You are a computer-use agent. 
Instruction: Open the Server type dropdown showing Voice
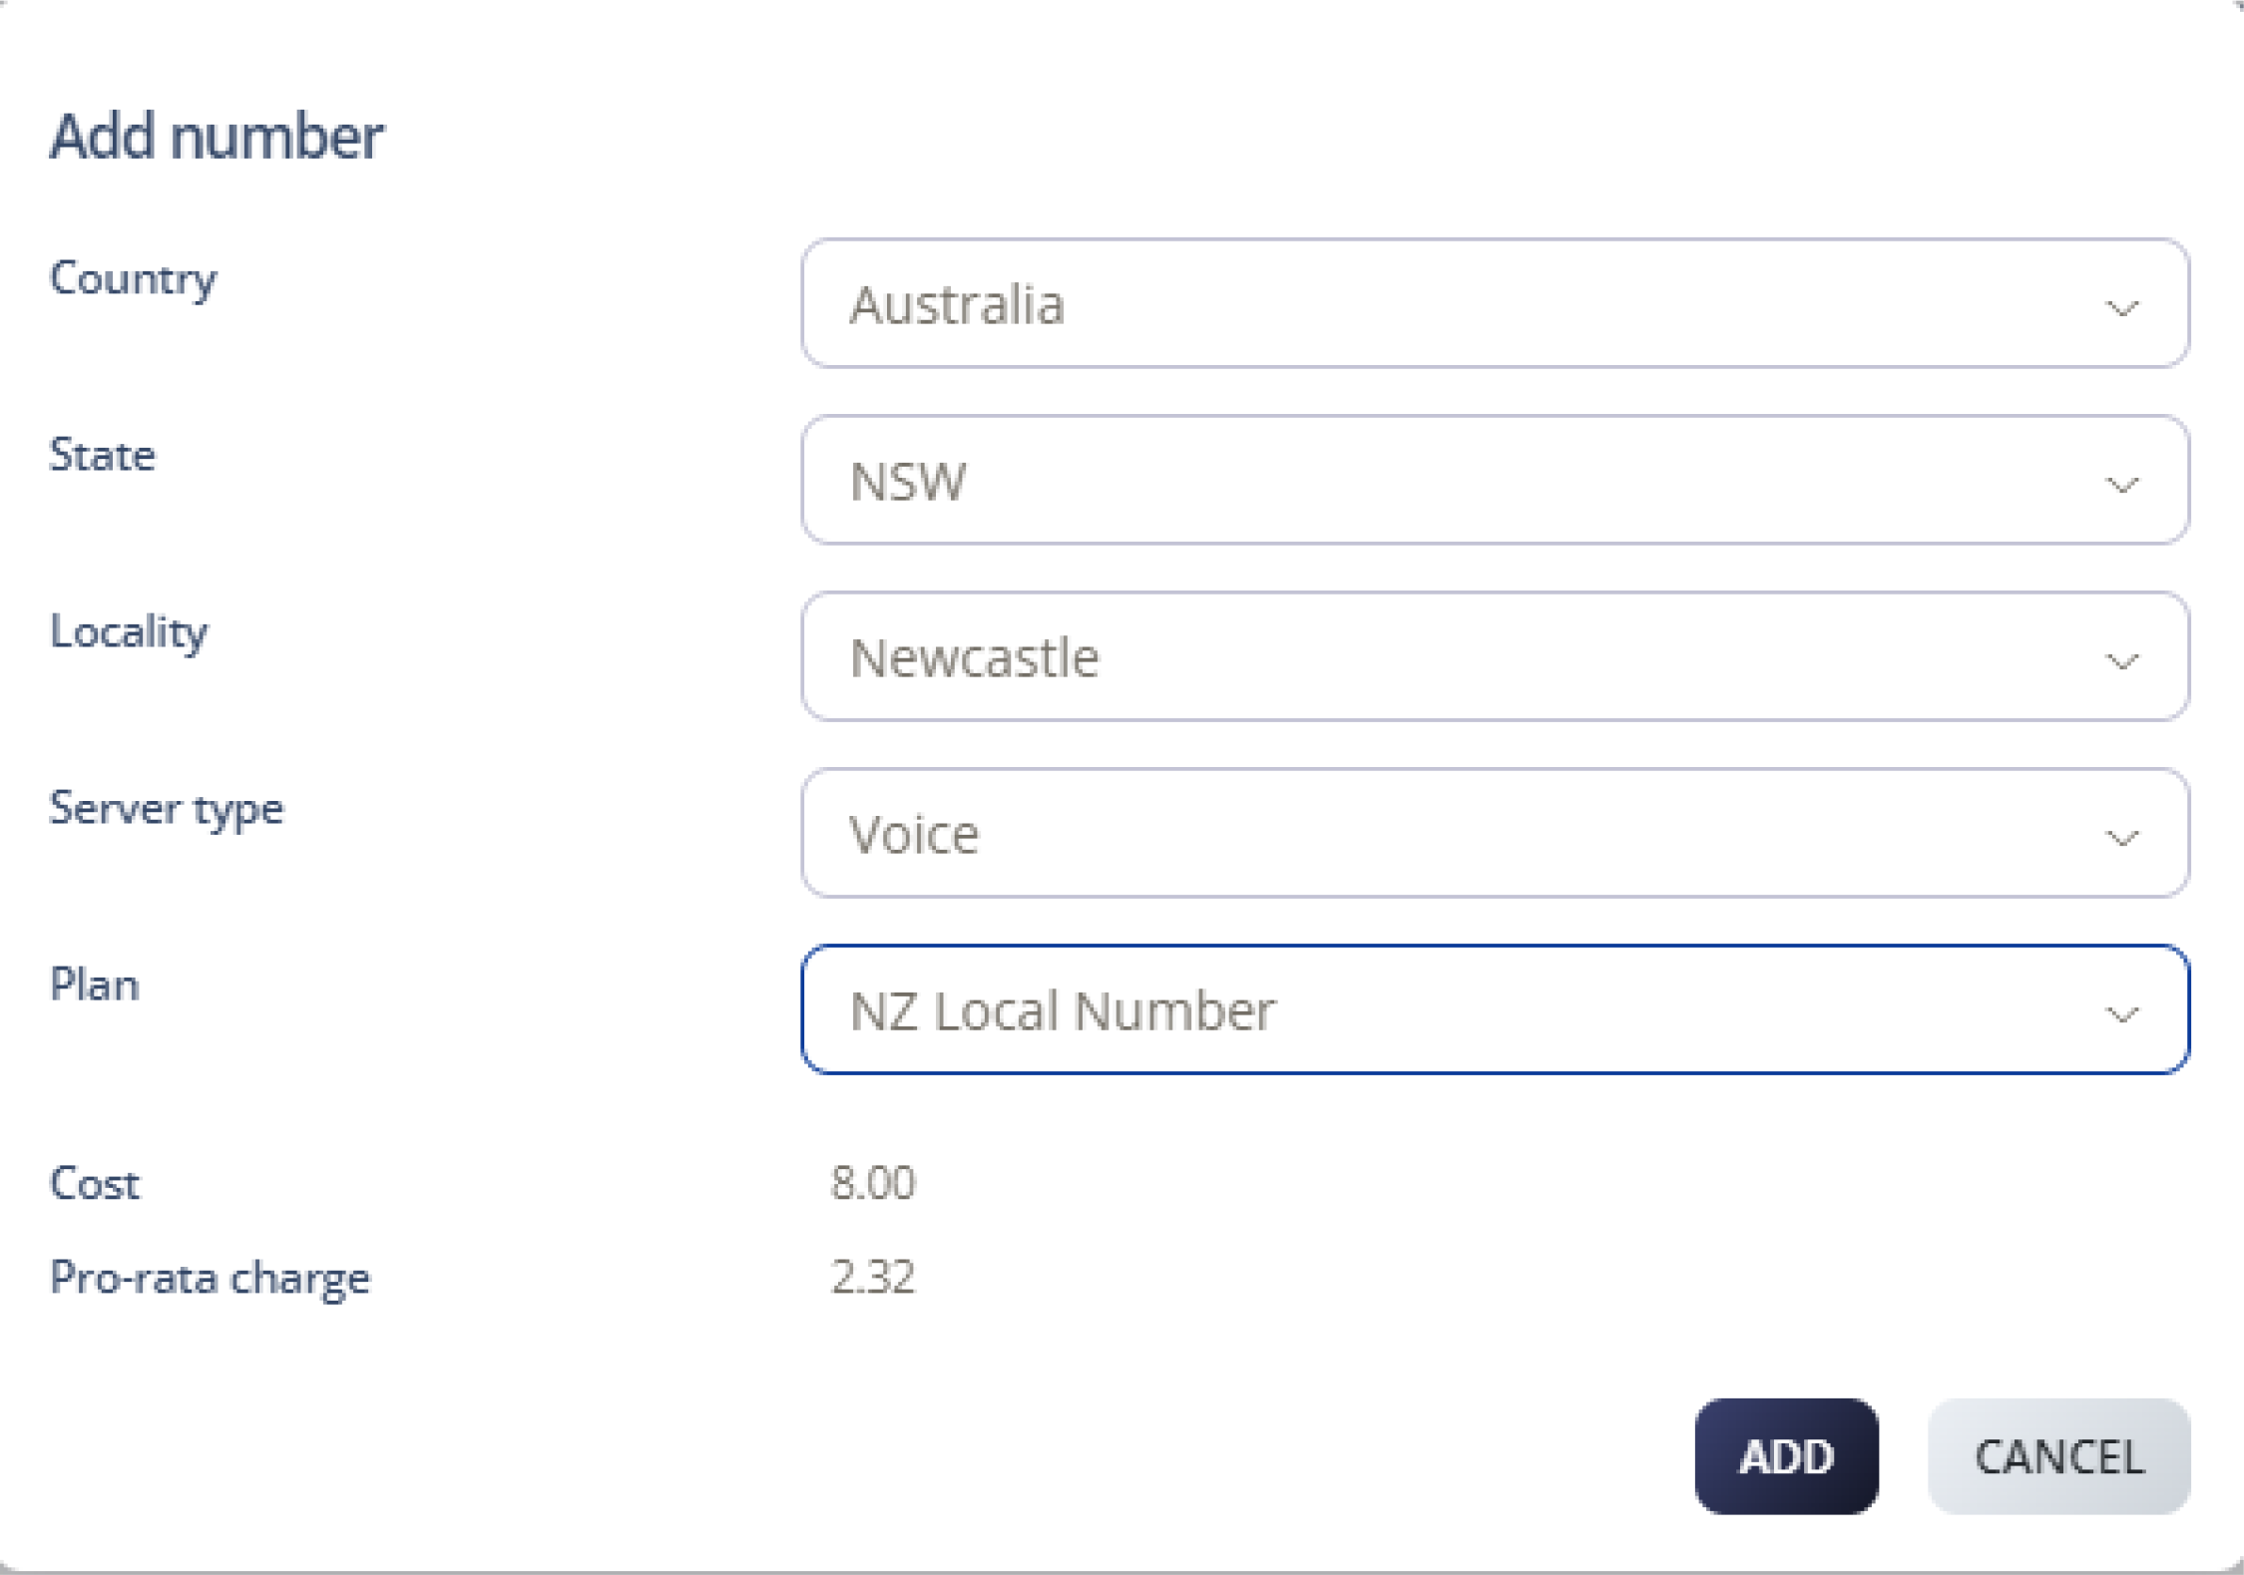point(1494,833)
